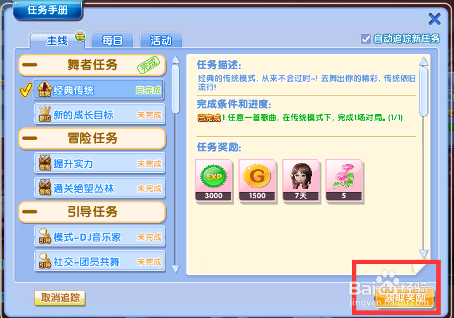Collapse the 冒险任务 category
This screenshot has height=318, width=454.
pyautogui.click(x=30, y=138)
